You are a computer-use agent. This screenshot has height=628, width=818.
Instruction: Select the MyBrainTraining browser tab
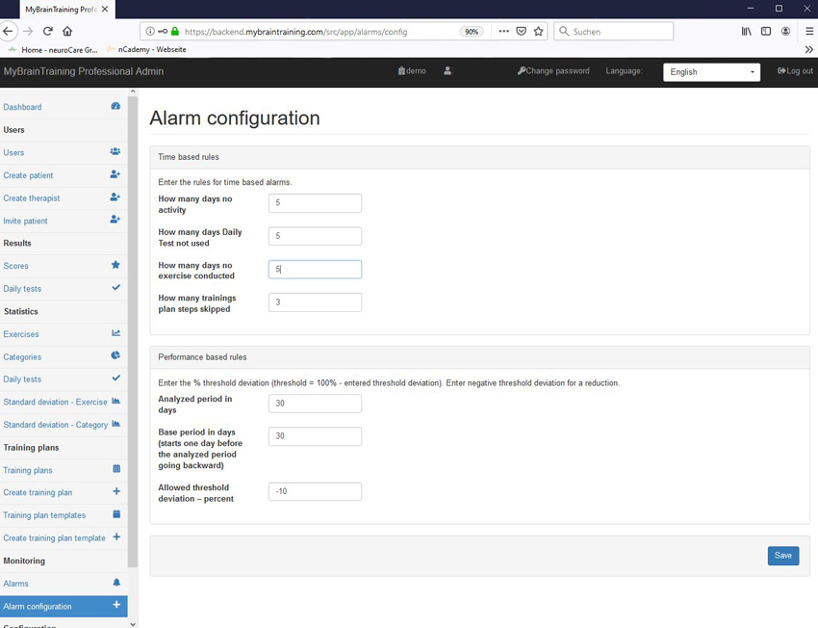tap(60, 9)
